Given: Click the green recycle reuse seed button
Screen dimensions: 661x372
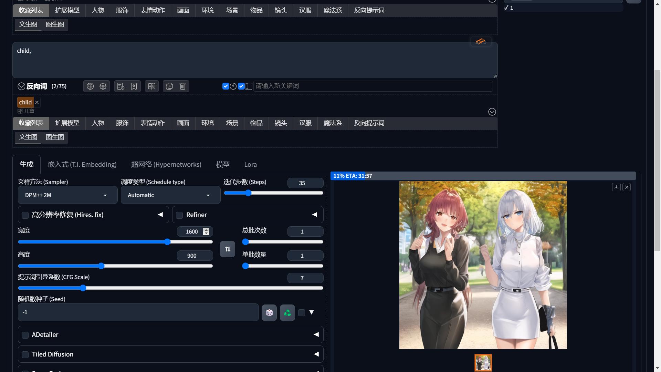Looking at the screenshot, I should 287,313.
